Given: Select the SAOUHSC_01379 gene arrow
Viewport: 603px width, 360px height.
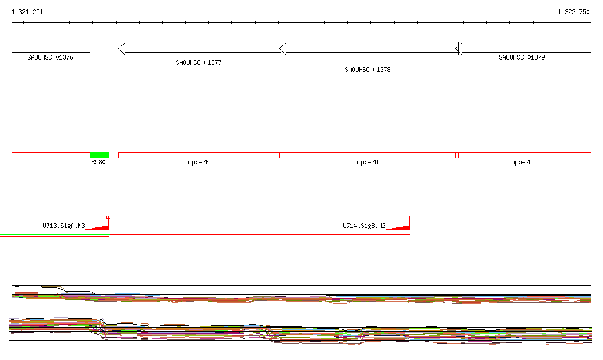Looking at the screenshot, I should (x=523, y=49).
